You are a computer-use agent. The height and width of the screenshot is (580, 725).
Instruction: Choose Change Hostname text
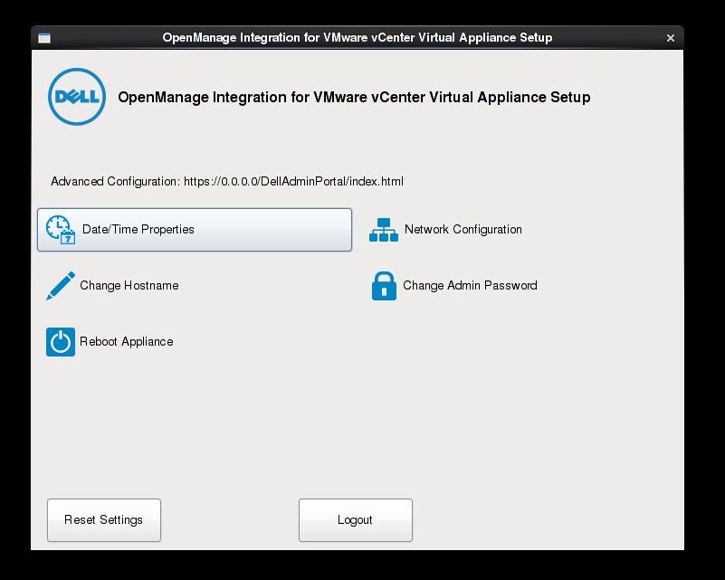coord(129,285)
